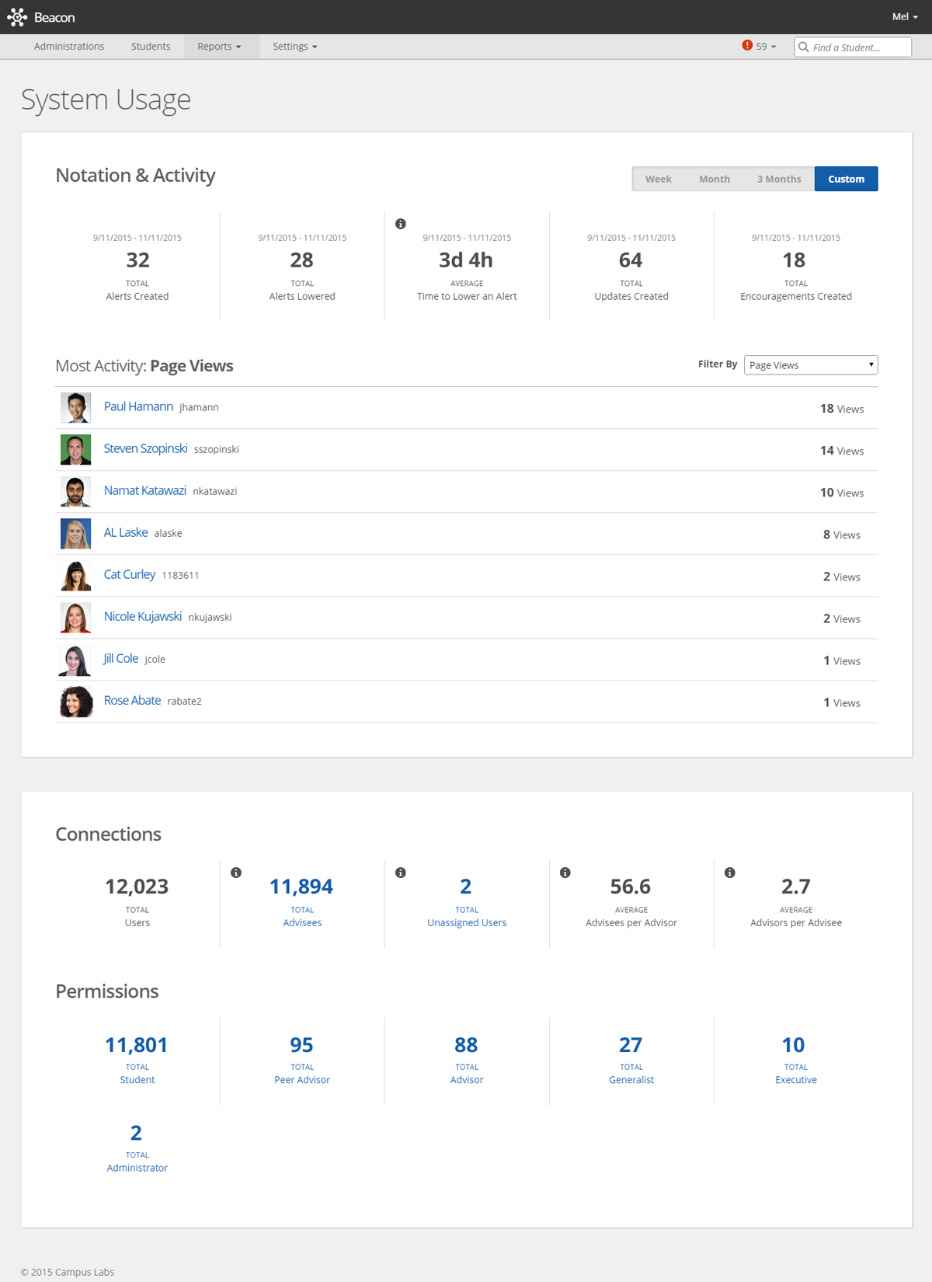This screenshot has width=932, height=1282.
Task: Select the 3 Months time range
Action: click(779, 179)
